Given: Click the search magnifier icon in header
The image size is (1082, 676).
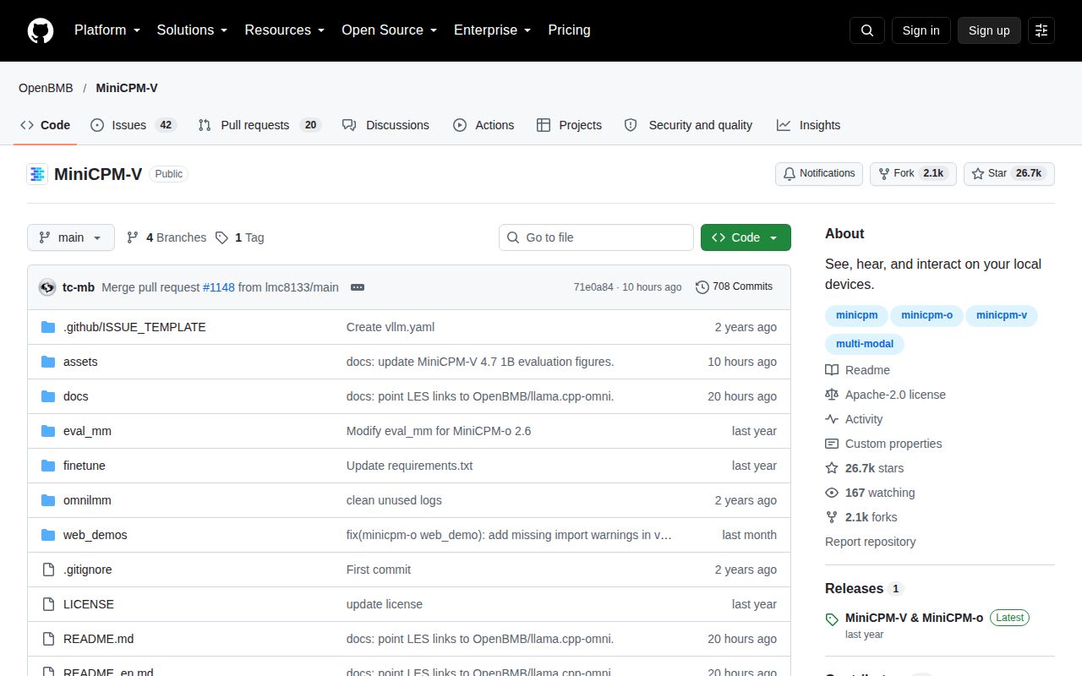Looking at the screenshot, I should pyautogui.click(x=867, y=30).
